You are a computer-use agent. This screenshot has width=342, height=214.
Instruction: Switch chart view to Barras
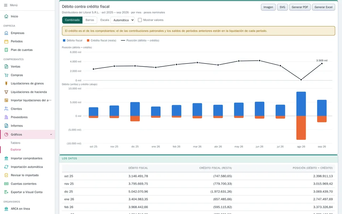90,20
